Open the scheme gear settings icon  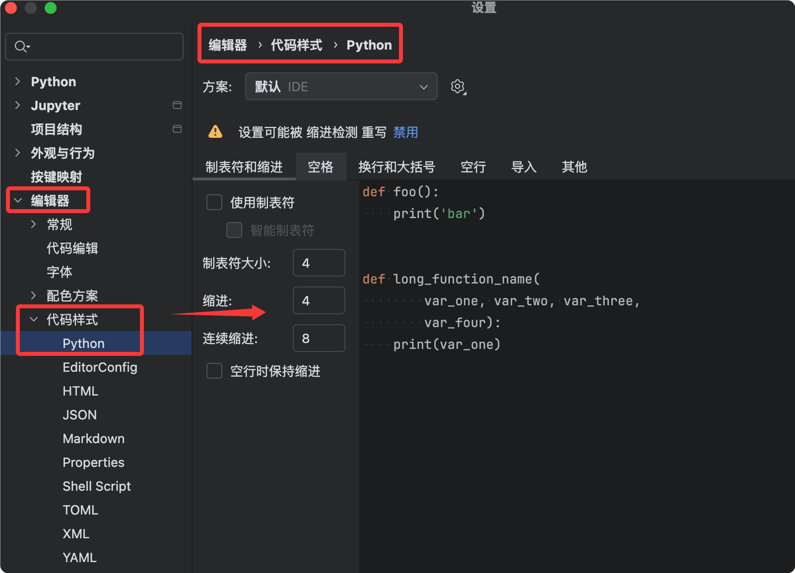[458, 87]
